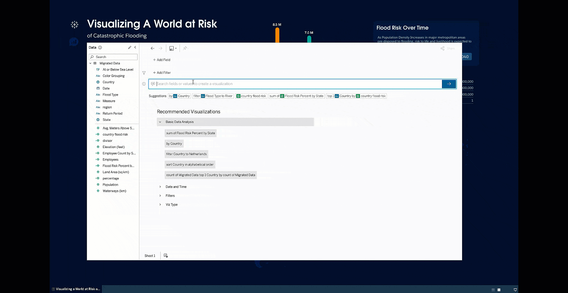Viewport: 568px width, 293px height.
Task: Click the pin icon in the toolbar
Action: 185,48
